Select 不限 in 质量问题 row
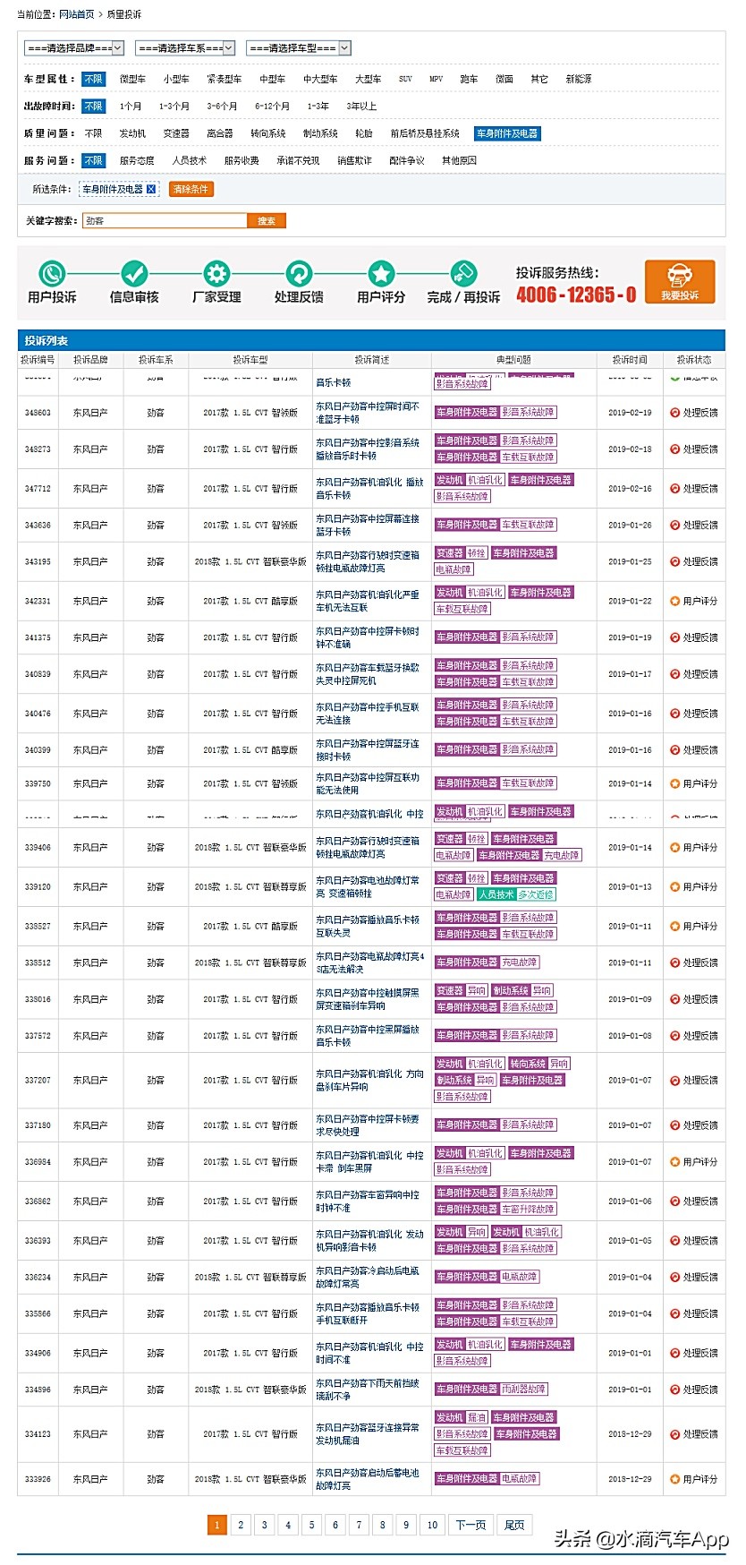The image size is (746, 1565). point(93,133)
